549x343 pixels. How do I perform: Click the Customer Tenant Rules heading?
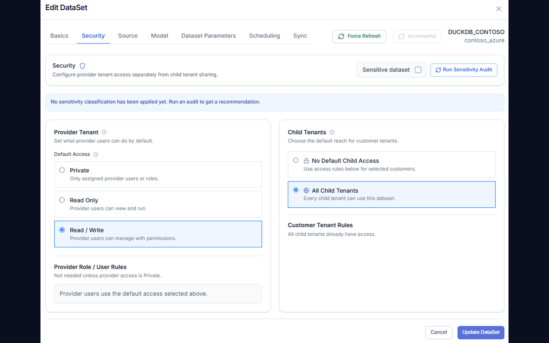click(x=320, y=225)
